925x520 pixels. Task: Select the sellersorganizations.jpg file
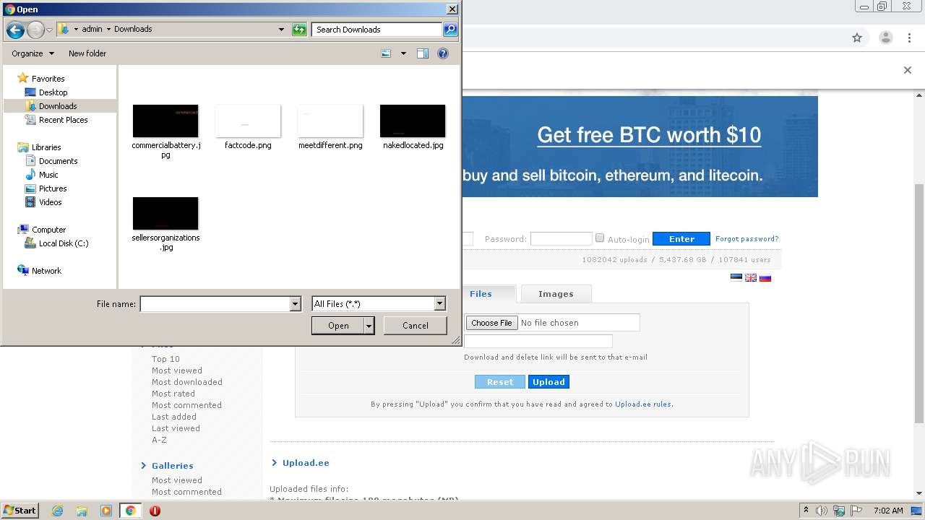165,224
